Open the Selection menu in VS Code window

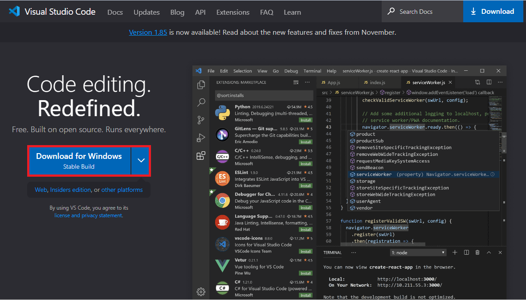click(243, 71)
